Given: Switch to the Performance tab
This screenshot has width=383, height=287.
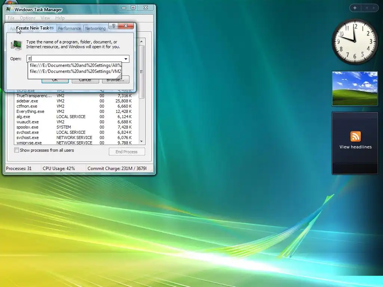Looking at the screenshot, I should pos(69,28).
